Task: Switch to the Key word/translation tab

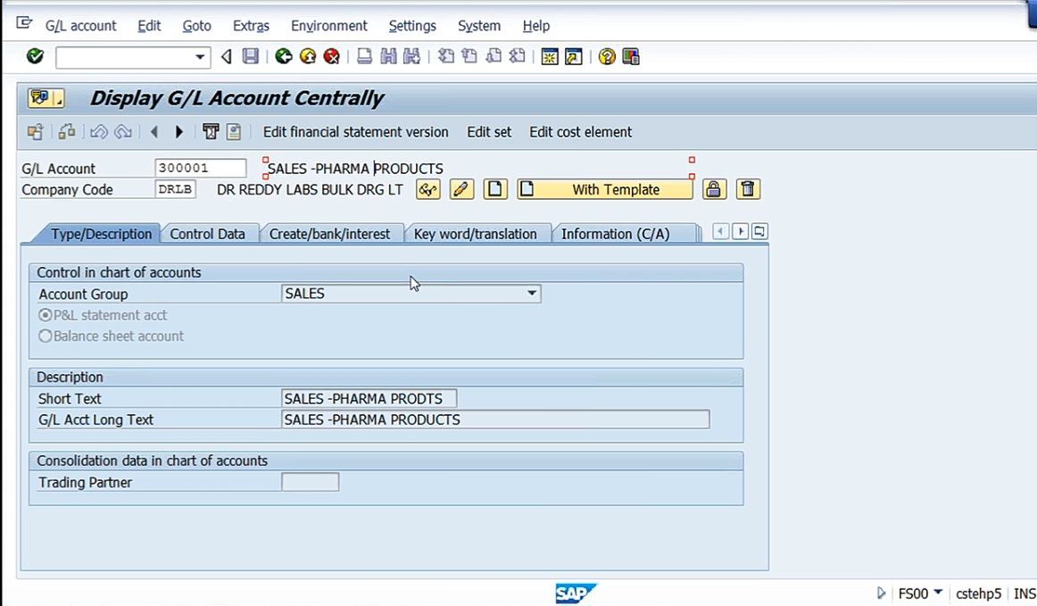Action: (x=475, y=234)
